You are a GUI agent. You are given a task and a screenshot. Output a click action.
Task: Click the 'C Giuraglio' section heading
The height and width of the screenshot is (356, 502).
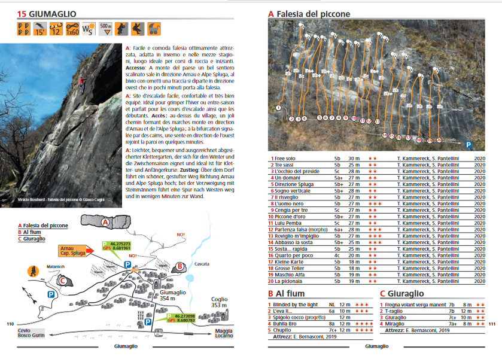coord(402,294)
